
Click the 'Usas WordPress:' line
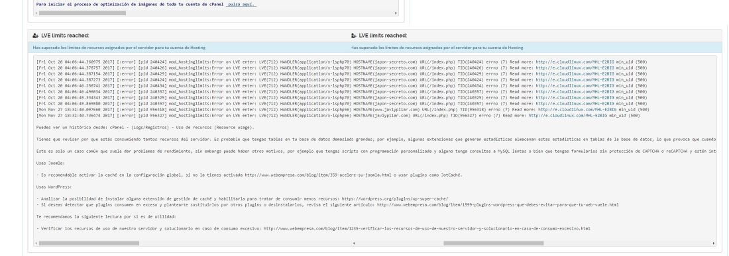point(54,187)
